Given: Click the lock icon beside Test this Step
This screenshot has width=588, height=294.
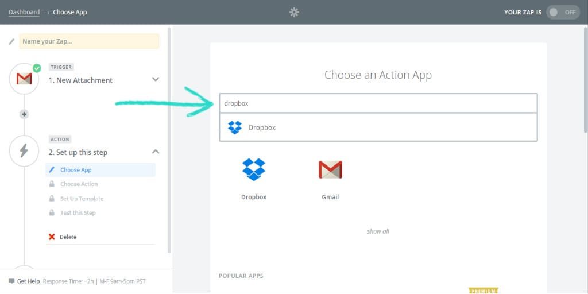Looking at the screenshot, I should (52, 212).
